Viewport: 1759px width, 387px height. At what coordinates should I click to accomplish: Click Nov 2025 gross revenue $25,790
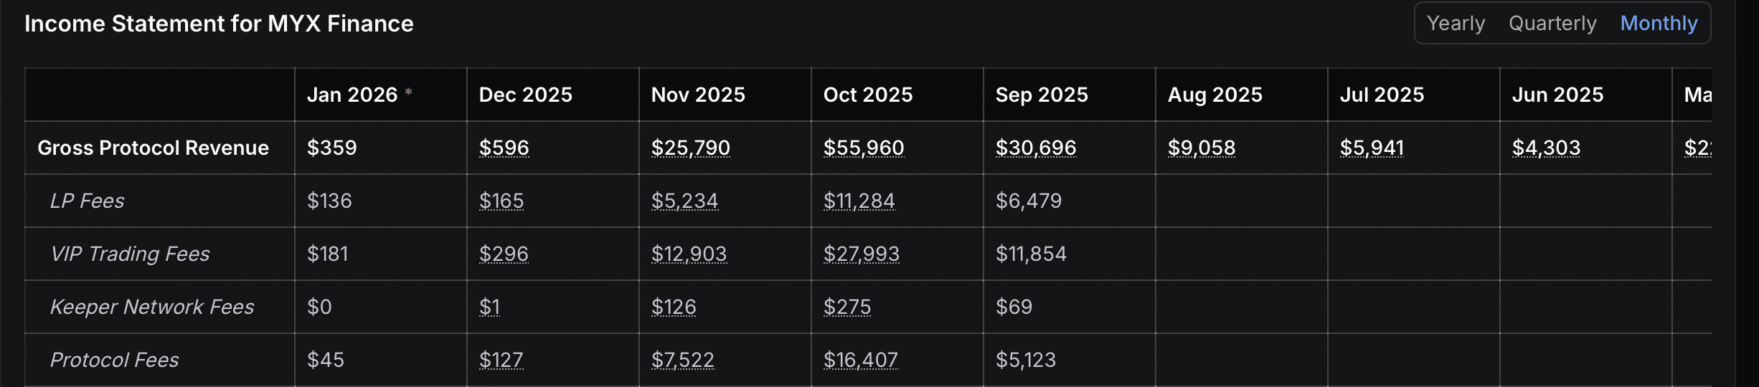[690, 148]
